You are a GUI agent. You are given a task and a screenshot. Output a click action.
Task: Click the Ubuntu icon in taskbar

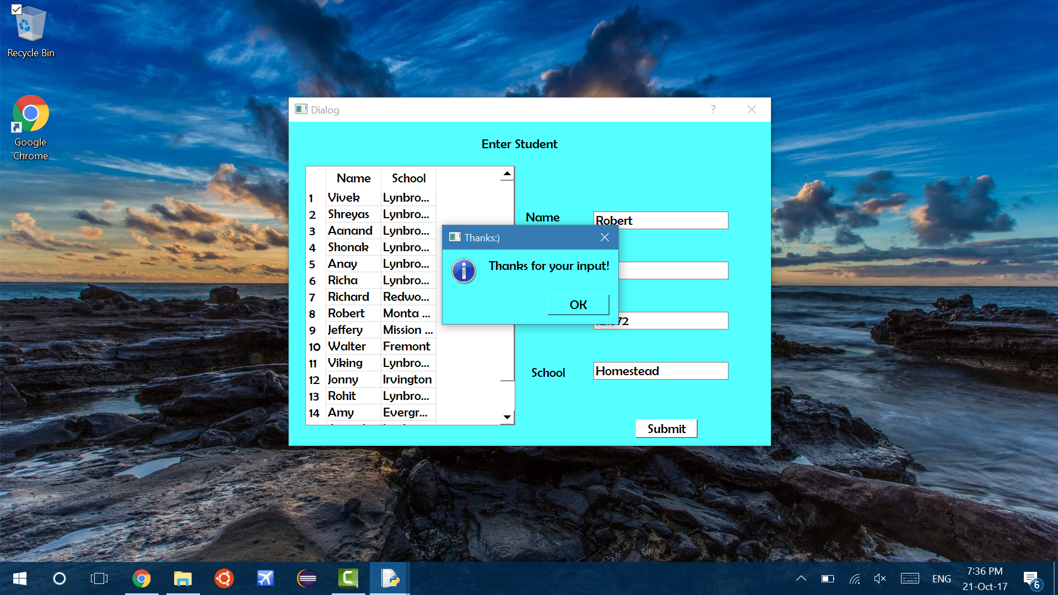point(224,578)
